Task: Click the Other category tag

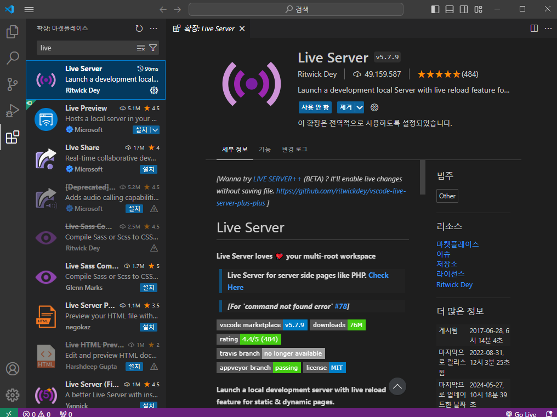Action: coord(447,196)
